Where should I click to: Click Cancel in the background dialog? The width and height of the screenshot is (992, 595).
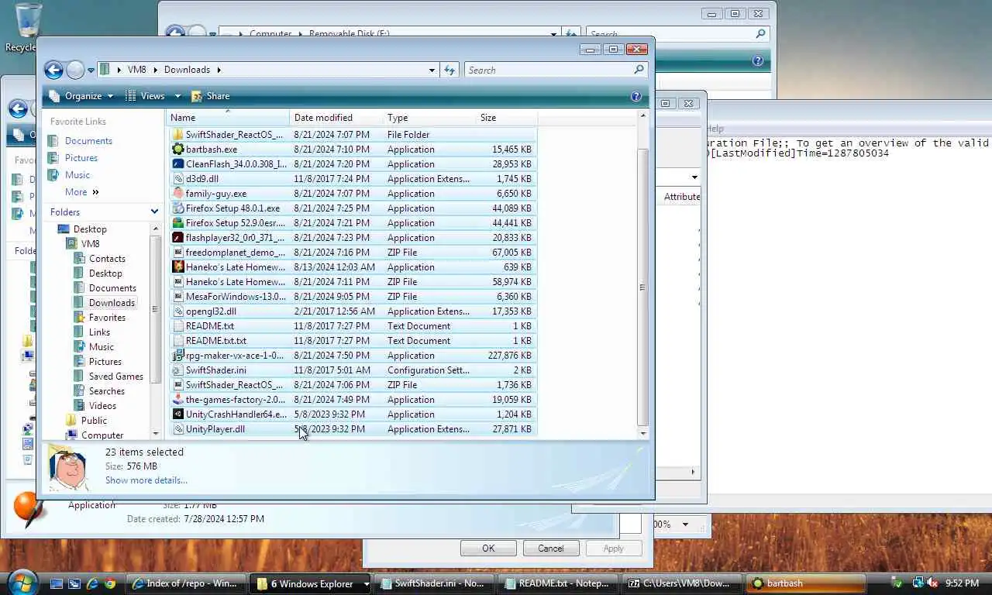pyautogui.click(x=551, y=549)
